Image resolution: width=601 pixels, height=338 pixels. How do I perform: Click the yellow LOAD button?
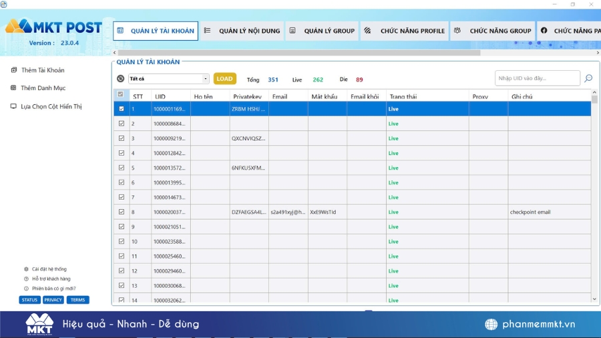224,79
